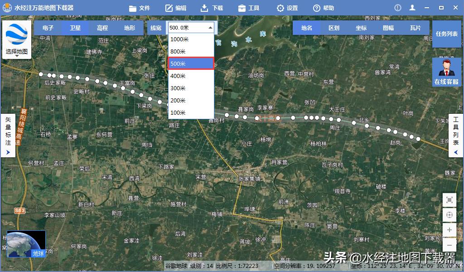464x272 pixels.
Task: Select the full extent view icon
Action: click(x=449, y=199)
